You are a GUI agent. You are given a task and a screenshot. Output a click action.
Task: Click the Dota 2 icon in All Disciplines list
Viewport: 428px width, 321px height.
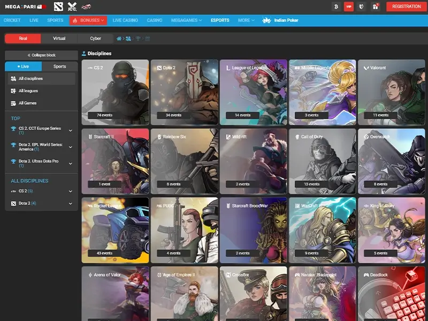coord(13,203)
